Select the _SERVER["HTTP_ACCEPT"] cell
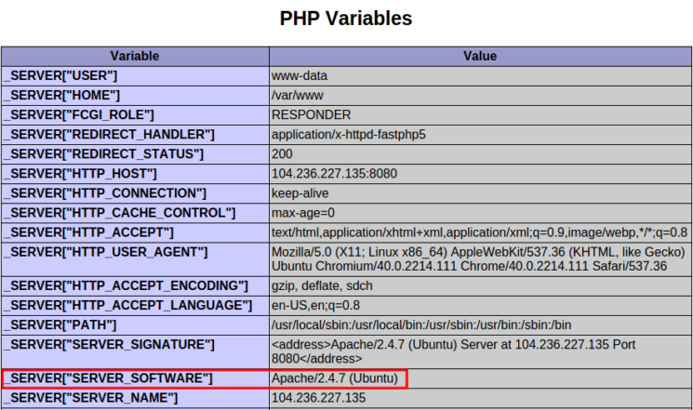 [135, 232]
